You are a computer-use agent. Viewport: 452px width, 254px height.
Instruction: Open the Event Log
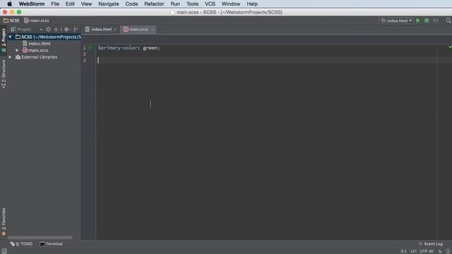pyautogui.click(x=431, y=244)
